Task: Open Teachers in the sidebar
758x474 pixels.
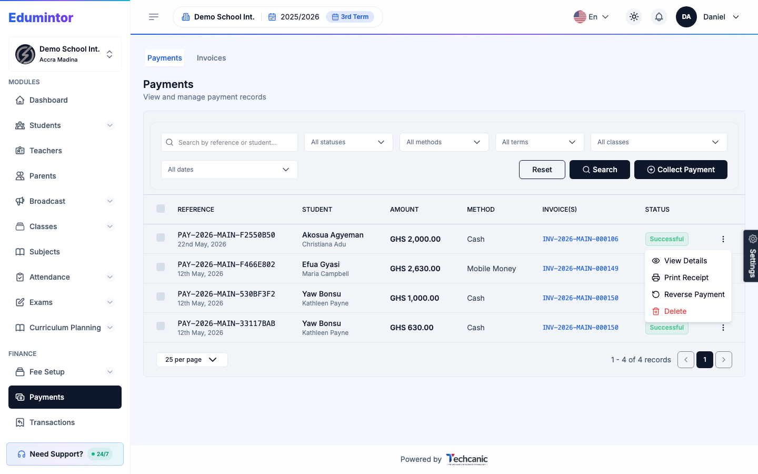Action: tap(65, 151)
